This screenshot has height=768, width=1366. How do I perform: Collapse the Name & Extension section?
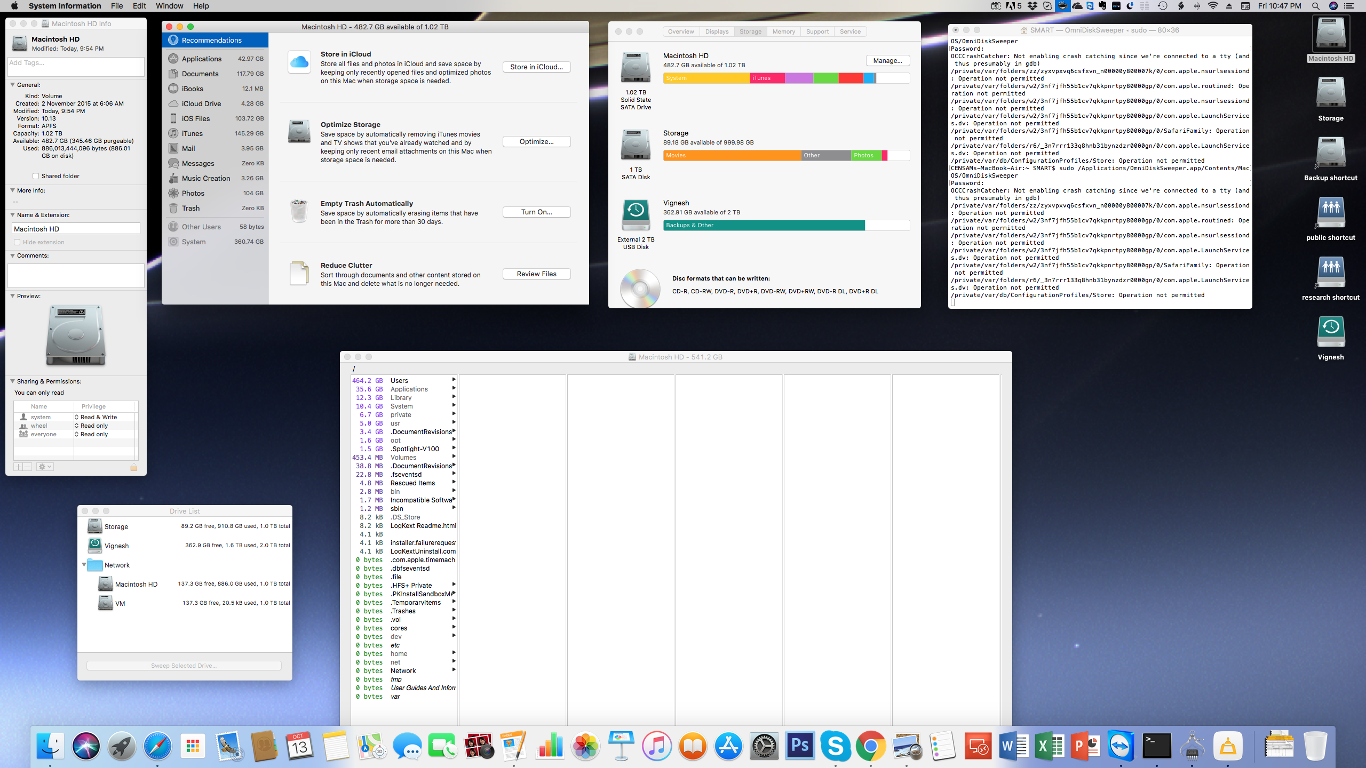tap(12, 215)
